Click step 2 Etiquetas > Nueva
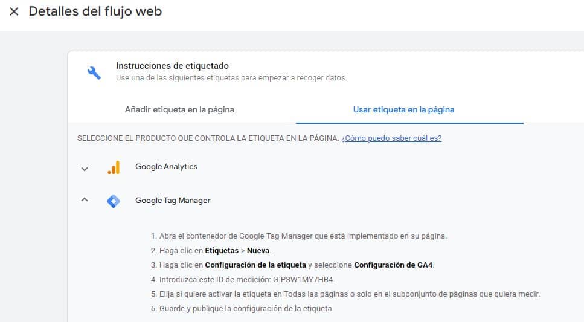 click(211, 251)
